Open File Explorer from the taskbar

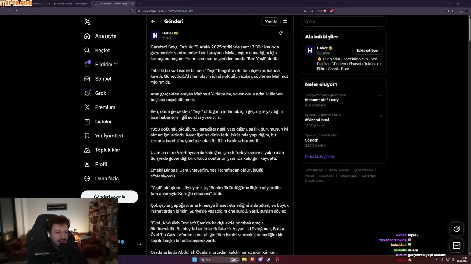point(244,260)
